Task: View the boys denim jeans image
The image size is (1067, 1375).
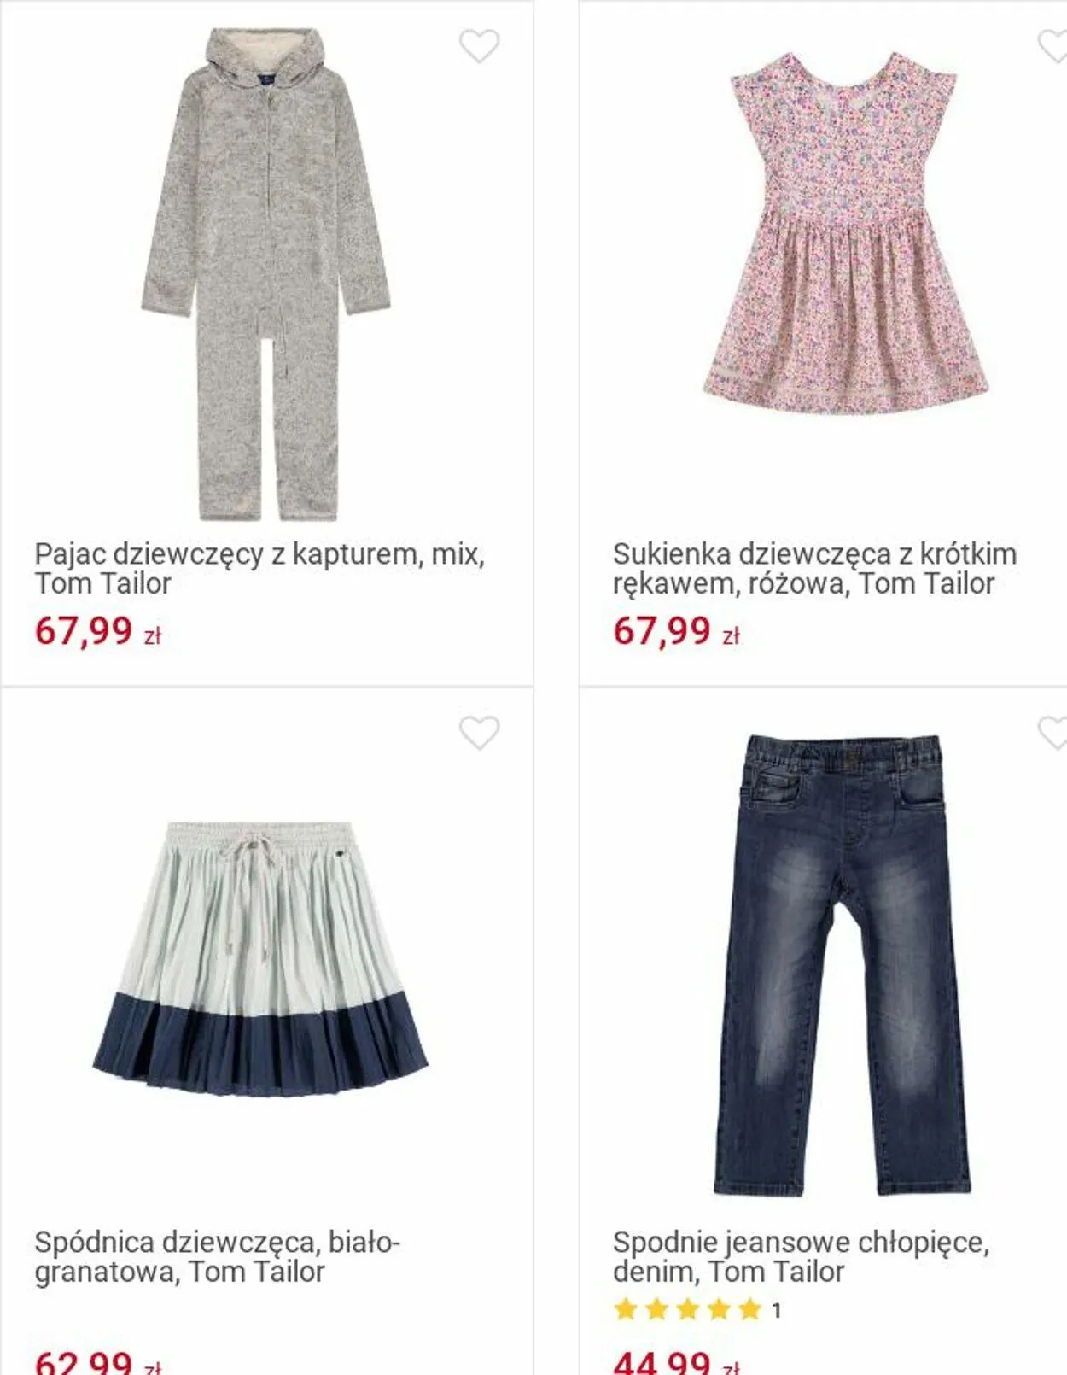Action: (x=843, y=964)
